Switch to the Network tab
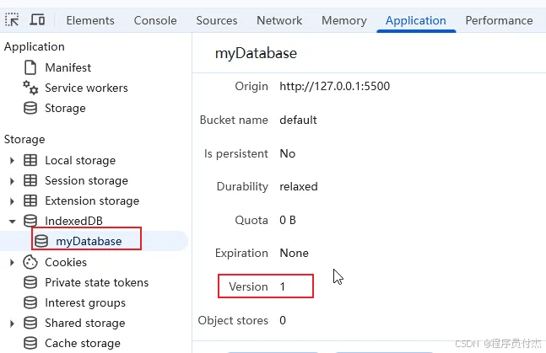 click(x=279, y=20)
